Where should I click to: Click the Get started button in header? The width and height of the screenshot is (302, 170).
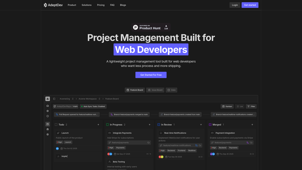[250, 5]
